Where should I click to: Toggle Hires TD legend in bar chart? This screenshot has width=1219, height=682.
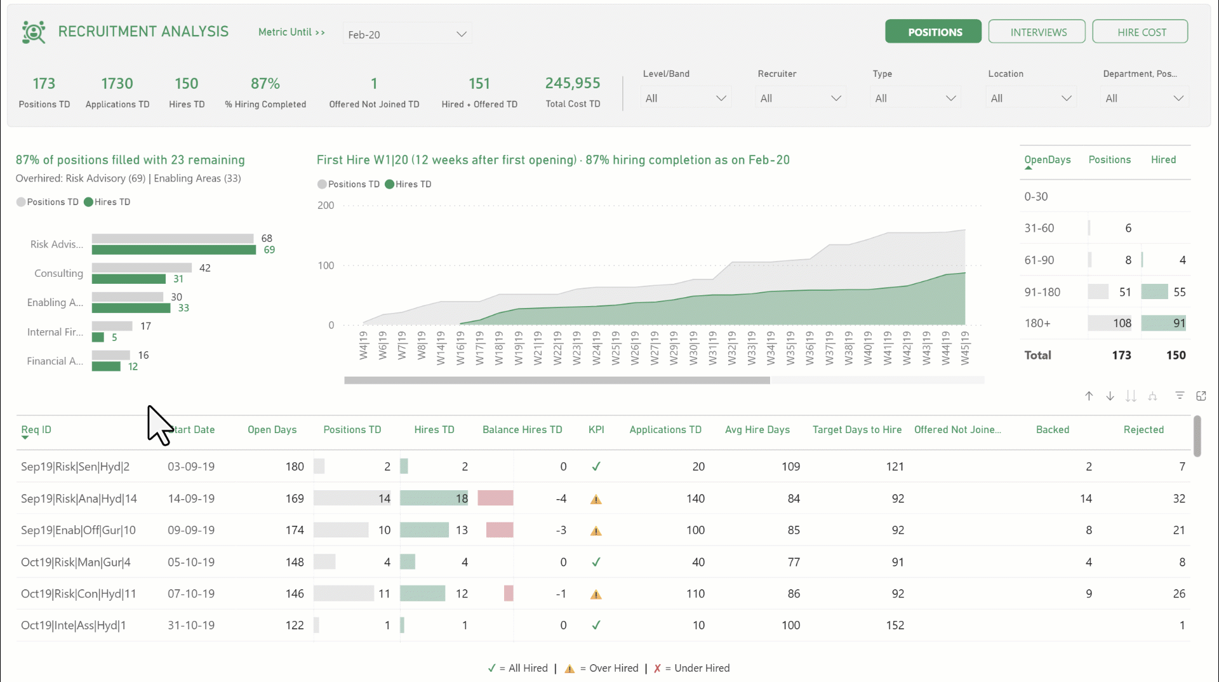107,202
